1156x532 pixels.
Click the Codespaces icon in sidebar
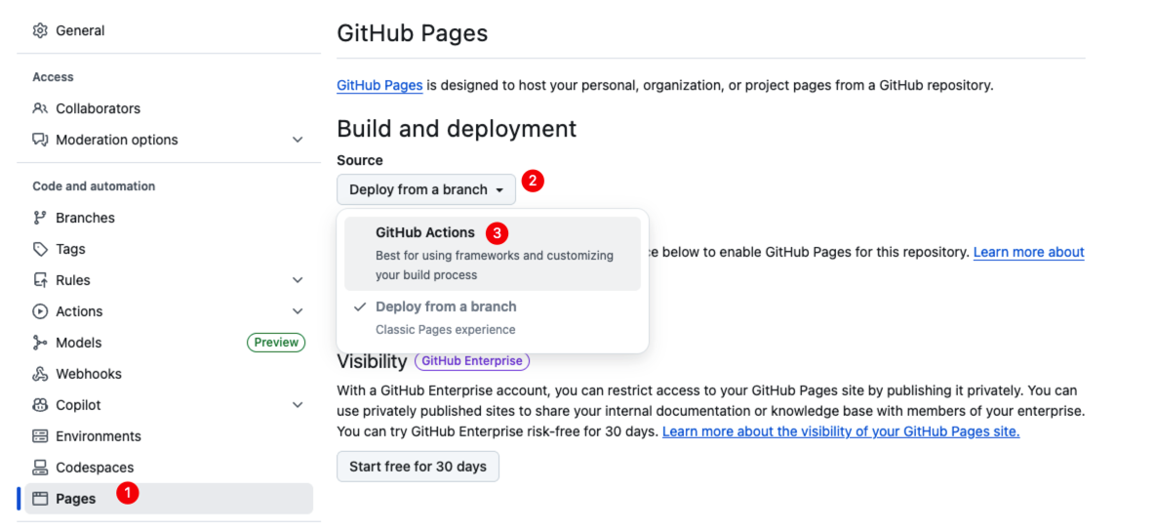[x=40, y=468]
